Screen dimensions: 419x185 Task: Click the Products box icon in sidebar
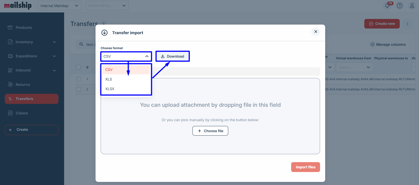point(10,27)
